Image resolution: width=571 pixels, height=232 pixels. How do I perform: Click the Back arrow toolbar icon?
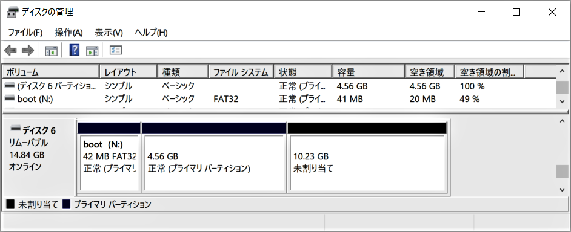click(x=10, y=51)
